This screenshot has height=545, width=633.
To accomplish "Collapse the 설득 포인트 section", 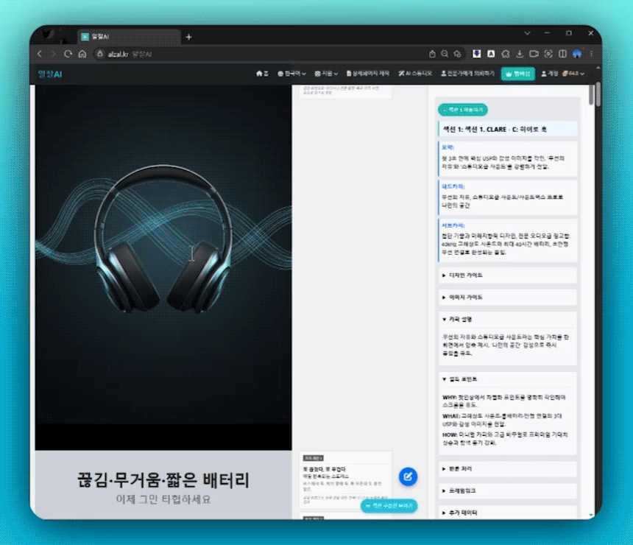I will click(506, 379).
